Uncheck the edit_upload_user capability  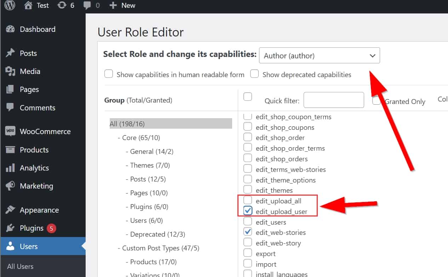(x=248, y=211)
